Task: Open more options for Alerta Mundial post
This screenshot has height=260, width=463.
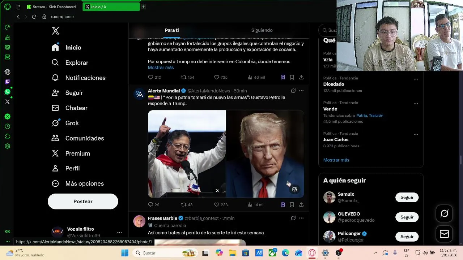Action: [301, 91]
